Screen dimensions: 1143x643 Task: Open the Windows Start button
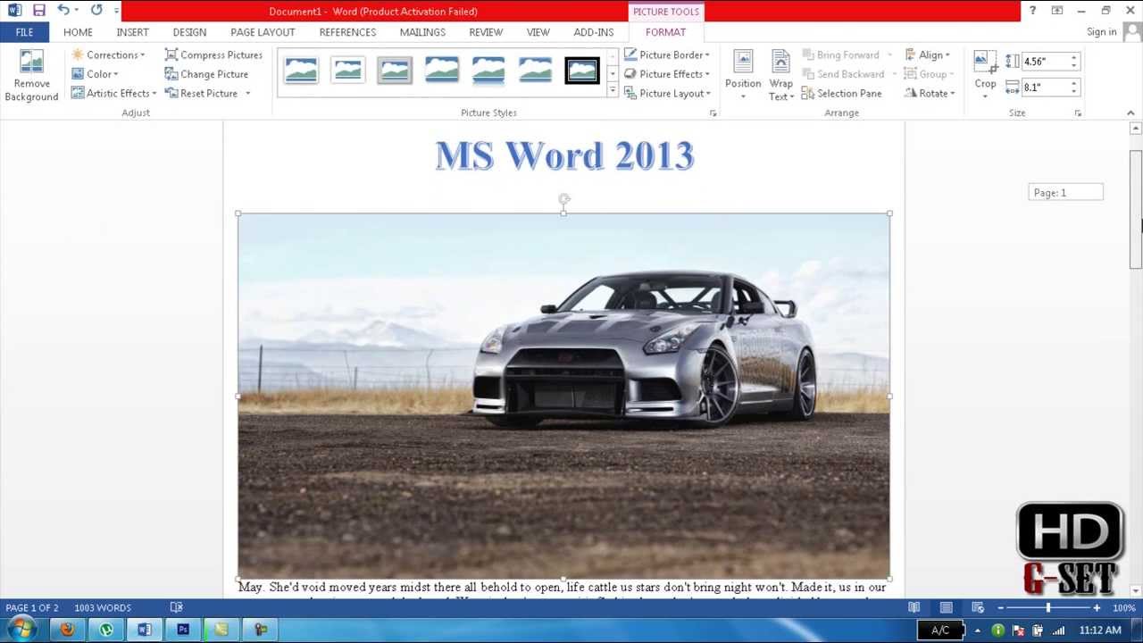coord(20,630)
